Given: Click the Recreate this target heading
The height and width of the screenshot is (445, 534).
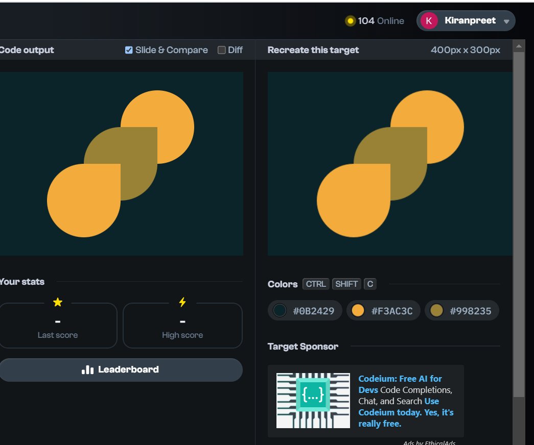Looking at the screenshot, I should coord(313,50).
